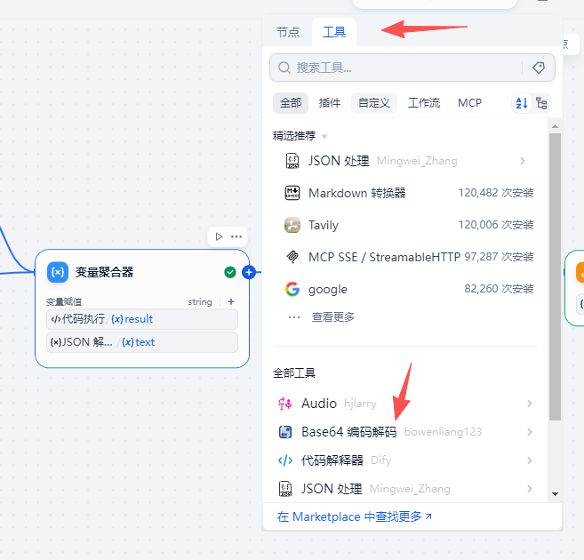The height and width of the screenshot is (560, 584).
Task: Add a variable with the plus beside string
Action: pos(231,301)
